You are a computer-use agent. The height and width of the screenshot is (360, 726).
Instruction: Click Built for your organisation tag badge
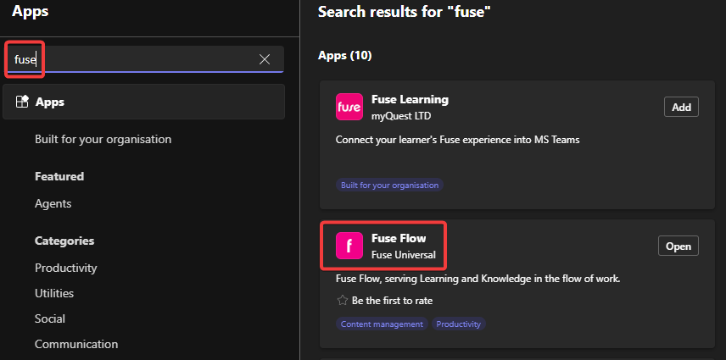click(x=389, y=185)
